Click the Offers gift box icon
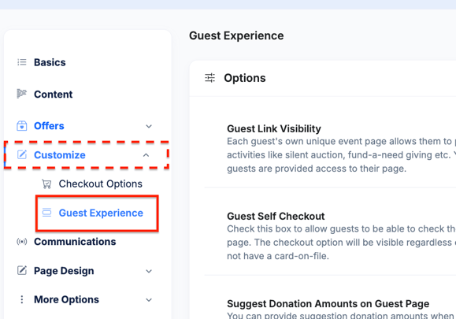Image resolution: width=456 pixels, height=319 pixels. pyautogui.click(x=22, y=126)
